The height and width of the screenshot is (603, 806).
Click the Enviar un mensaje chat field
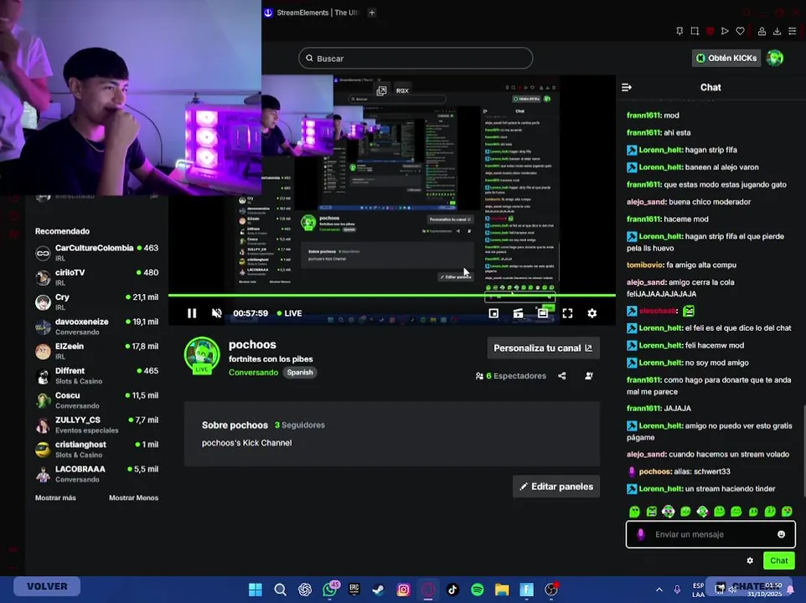[x=710, y=534]
